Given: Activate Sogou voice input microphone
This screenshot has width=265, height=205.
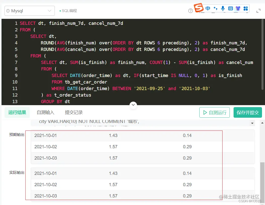Looking at the screenshot, I should click(223, 8).
